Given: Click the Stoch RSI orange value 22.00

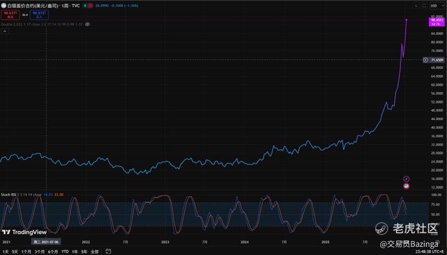Looking at the screenshot, I should 59,195.
